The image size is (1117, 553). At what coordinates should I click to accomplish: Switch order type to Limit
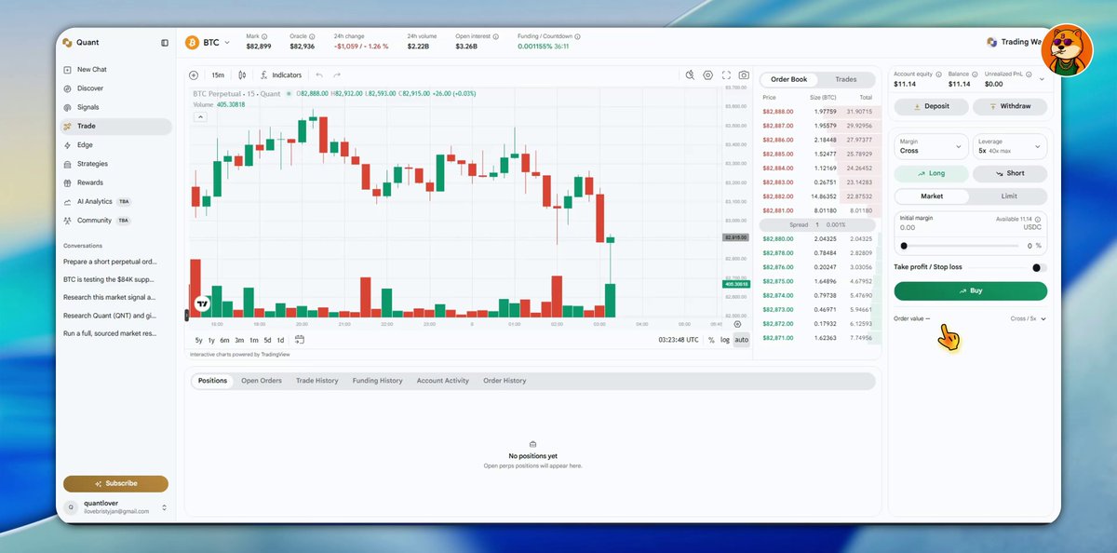pos(1009,196)
